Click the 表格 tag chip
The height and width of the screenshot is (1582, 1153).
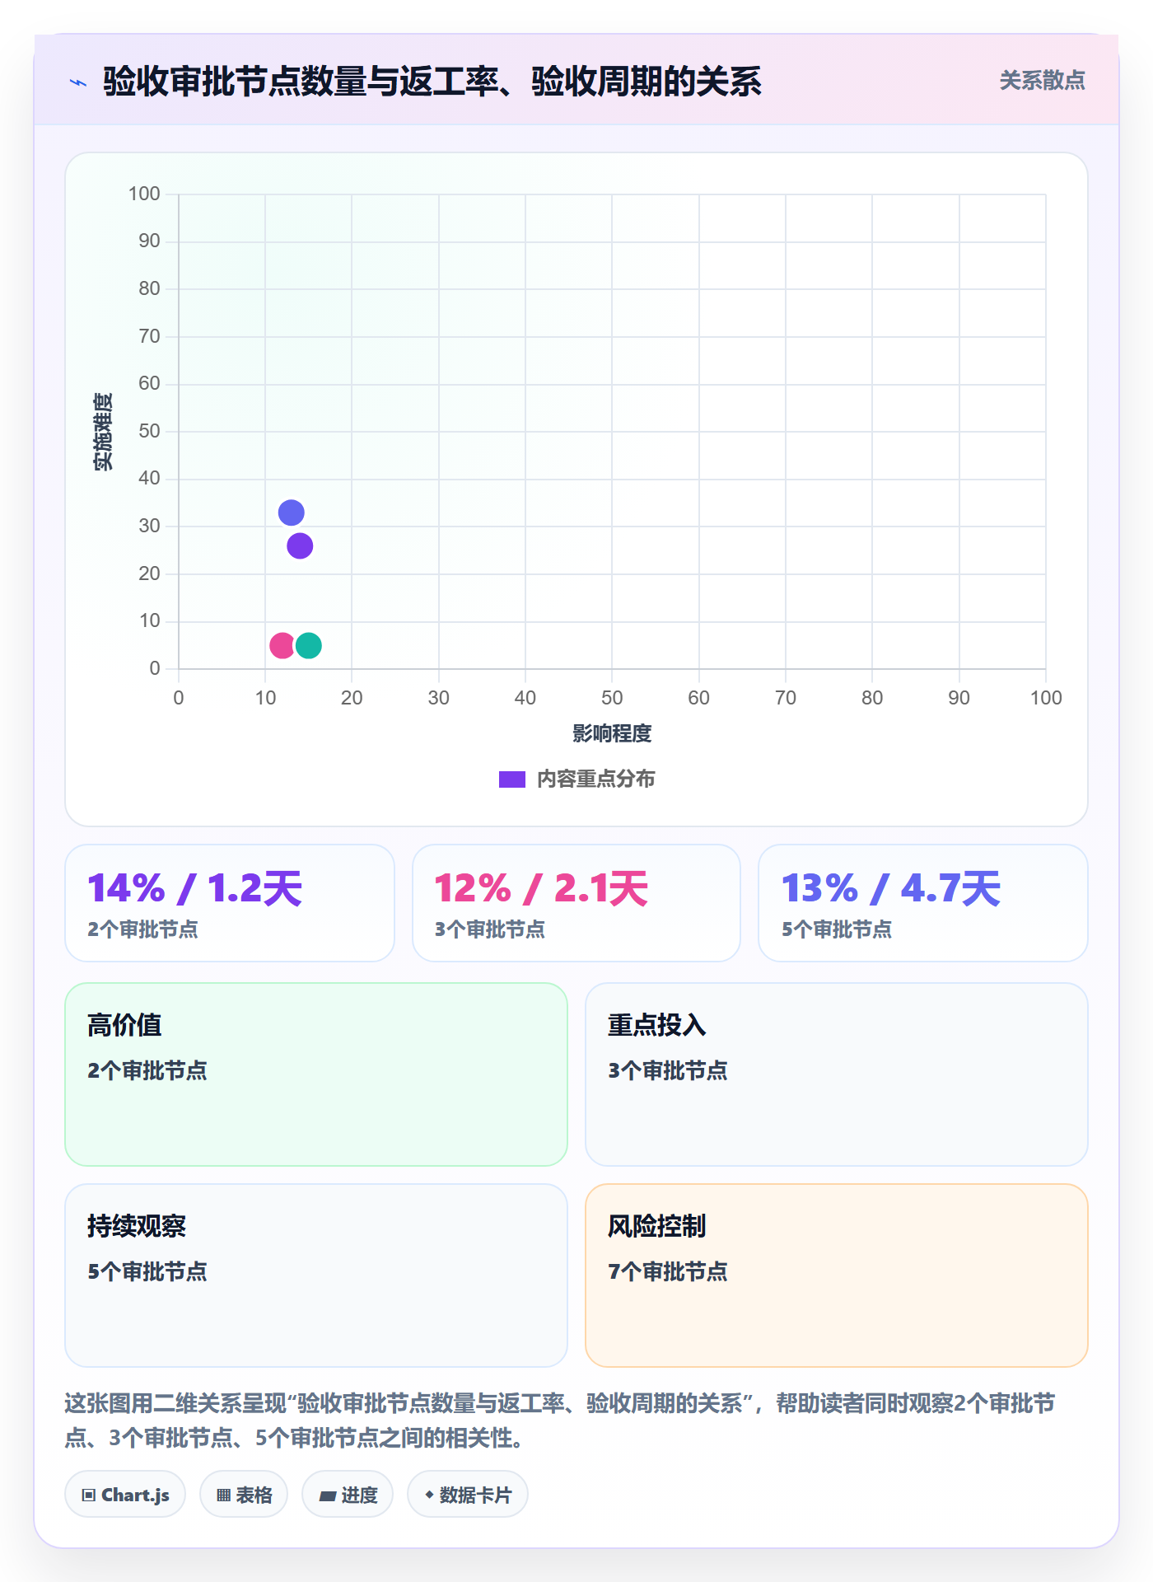pyautogui.click(x=244, y=1495)
